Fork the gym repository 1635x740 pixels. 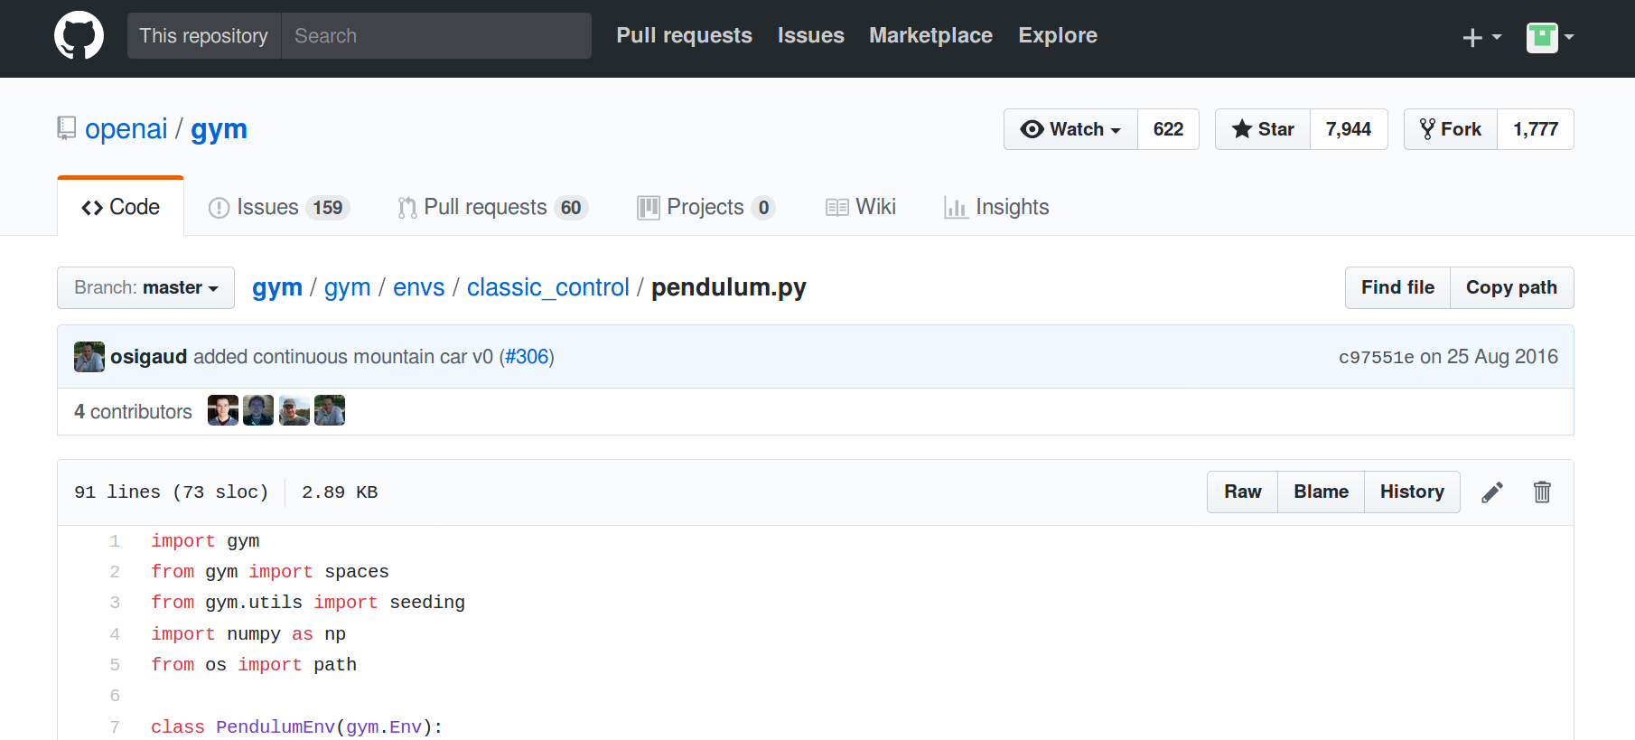pyautogui.click(x=1451, y=129)
